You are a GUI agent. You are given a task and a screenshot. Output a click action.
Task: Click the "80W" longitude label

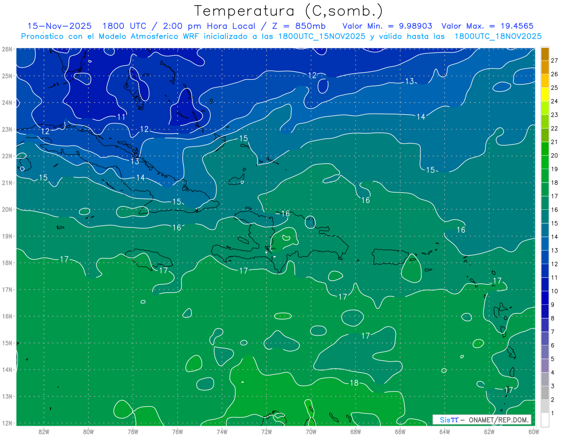pos(88,431)
